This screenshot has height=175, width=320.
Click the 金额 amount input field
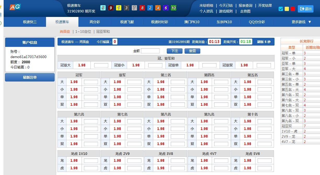tap(150, 51)
